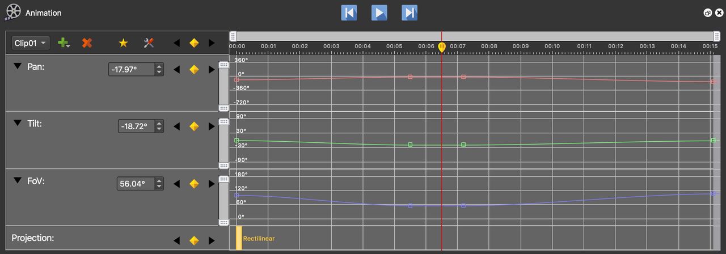Go to previous Pan keyframe
The height and width of the screenshot is (254, 726).
coord(176,69)
